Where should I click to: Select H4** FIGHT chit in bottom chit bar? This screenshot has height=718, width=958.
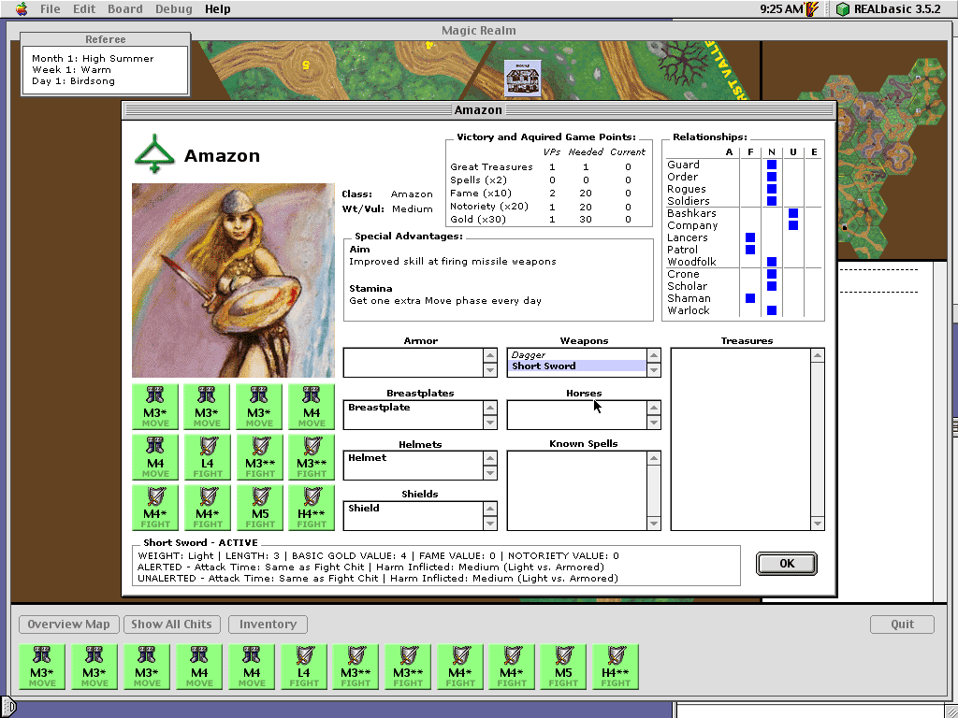tap(616, 667)
